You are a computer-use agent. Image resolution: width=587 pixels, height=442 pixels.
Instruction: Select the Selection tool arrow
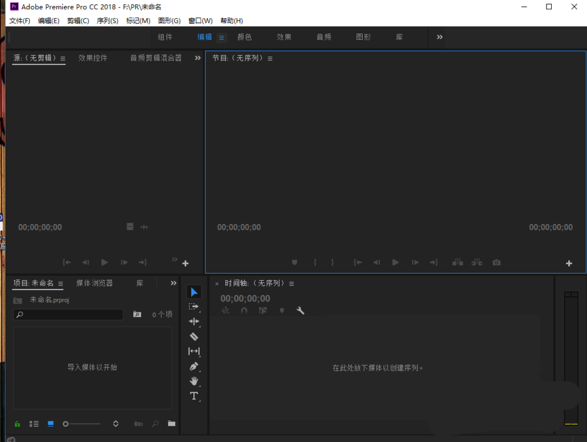tap(194, 292)
